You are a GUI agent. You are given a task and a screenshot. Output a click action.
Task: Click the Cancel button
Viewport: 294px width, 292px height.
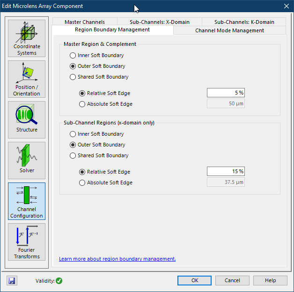pyautogui.click(x=232, y=280)
